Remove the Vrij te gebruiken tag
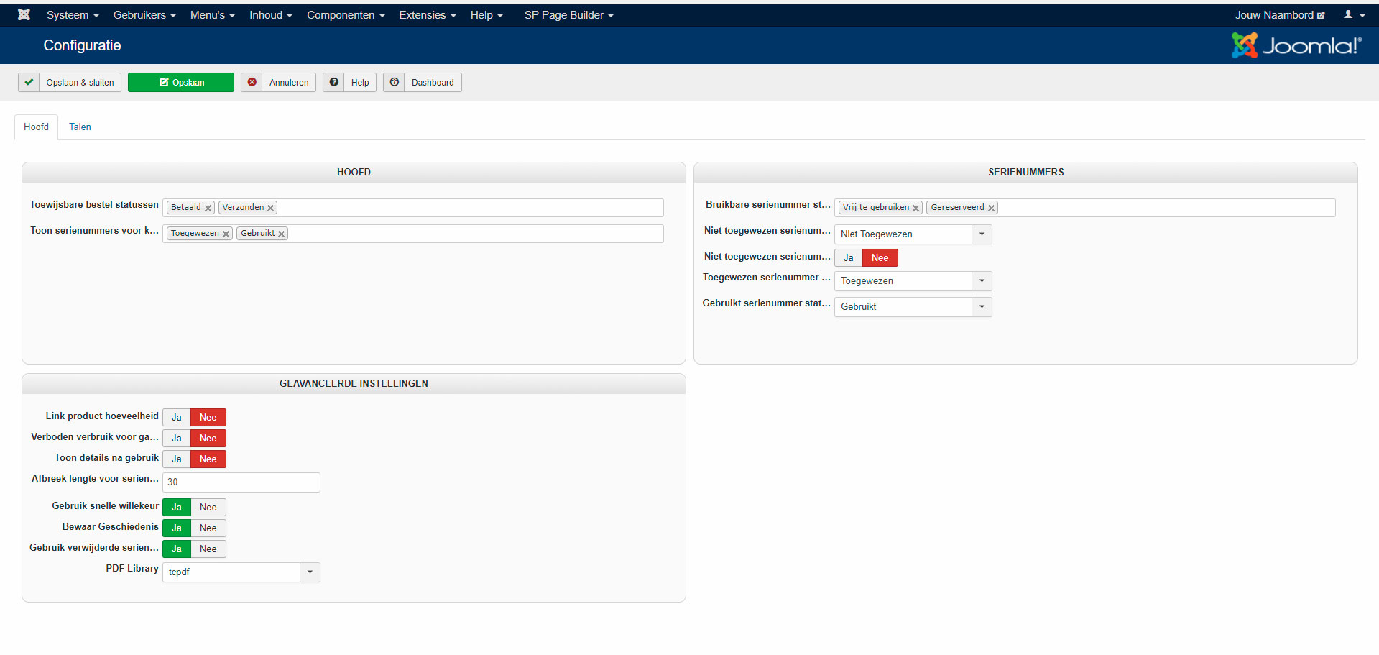Viewport: 1379px width, 655px height. tap(916, 208)
